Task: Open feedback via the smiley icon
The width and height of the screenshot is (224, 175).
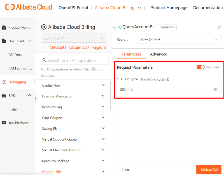Action: pyautogui.click(x=220, y=27)
